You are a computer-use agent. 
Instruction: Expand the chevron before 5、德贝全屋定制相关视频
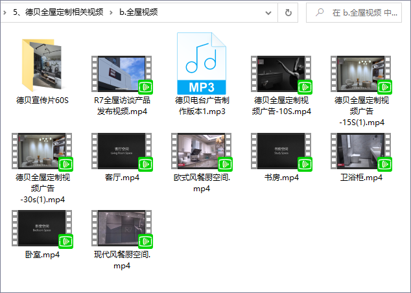click(5, 12)
